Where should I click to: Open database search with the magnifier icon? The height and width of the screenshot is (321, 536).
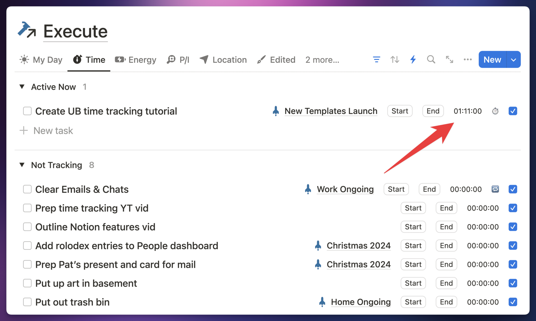click(431, 60)
